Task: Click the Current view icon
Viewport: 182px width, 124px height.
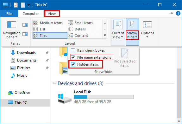Action: [x=118, y=24]
